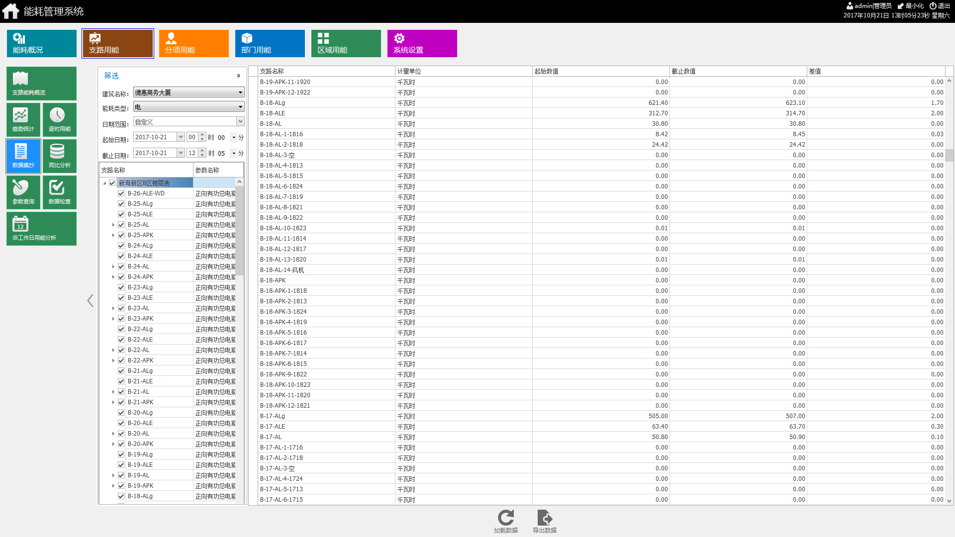The height and width of the screenshot is (537, 955).
Task: Toggle the 新海新区B区楼层表 root checkbox
Action: click(112, 183)
